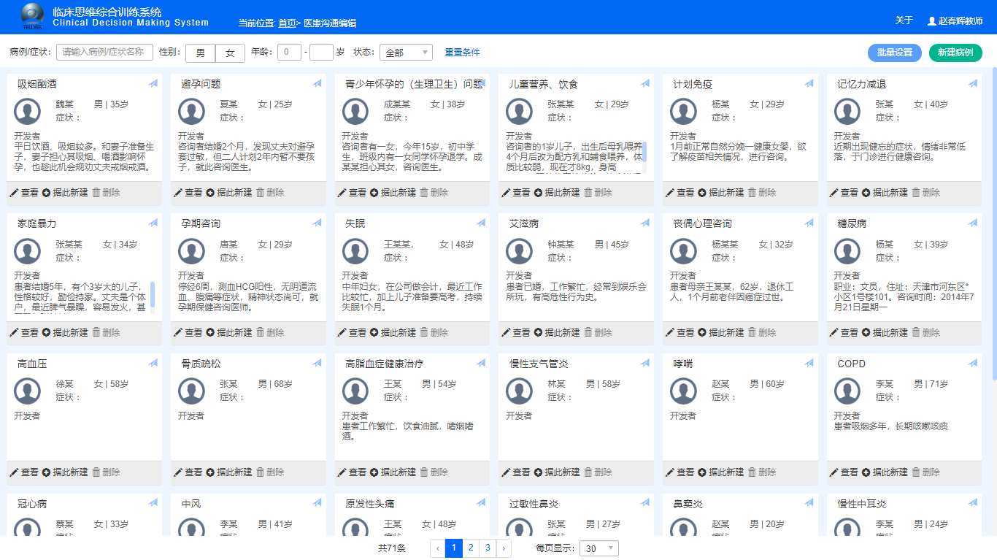The width and height of the screenshot is (997, 560).
Task: Click the paper-plane icon on 吸烟酗酒 card
Action: (153, 84)
